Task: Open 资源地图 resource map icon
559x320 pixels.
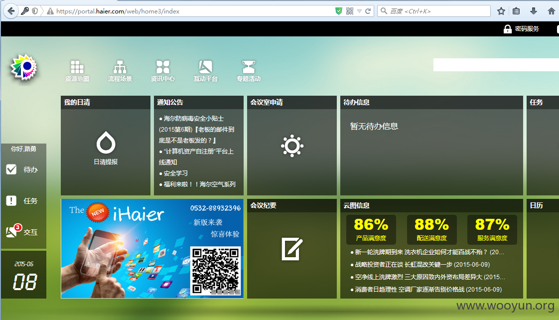Action: pos(77,71)
